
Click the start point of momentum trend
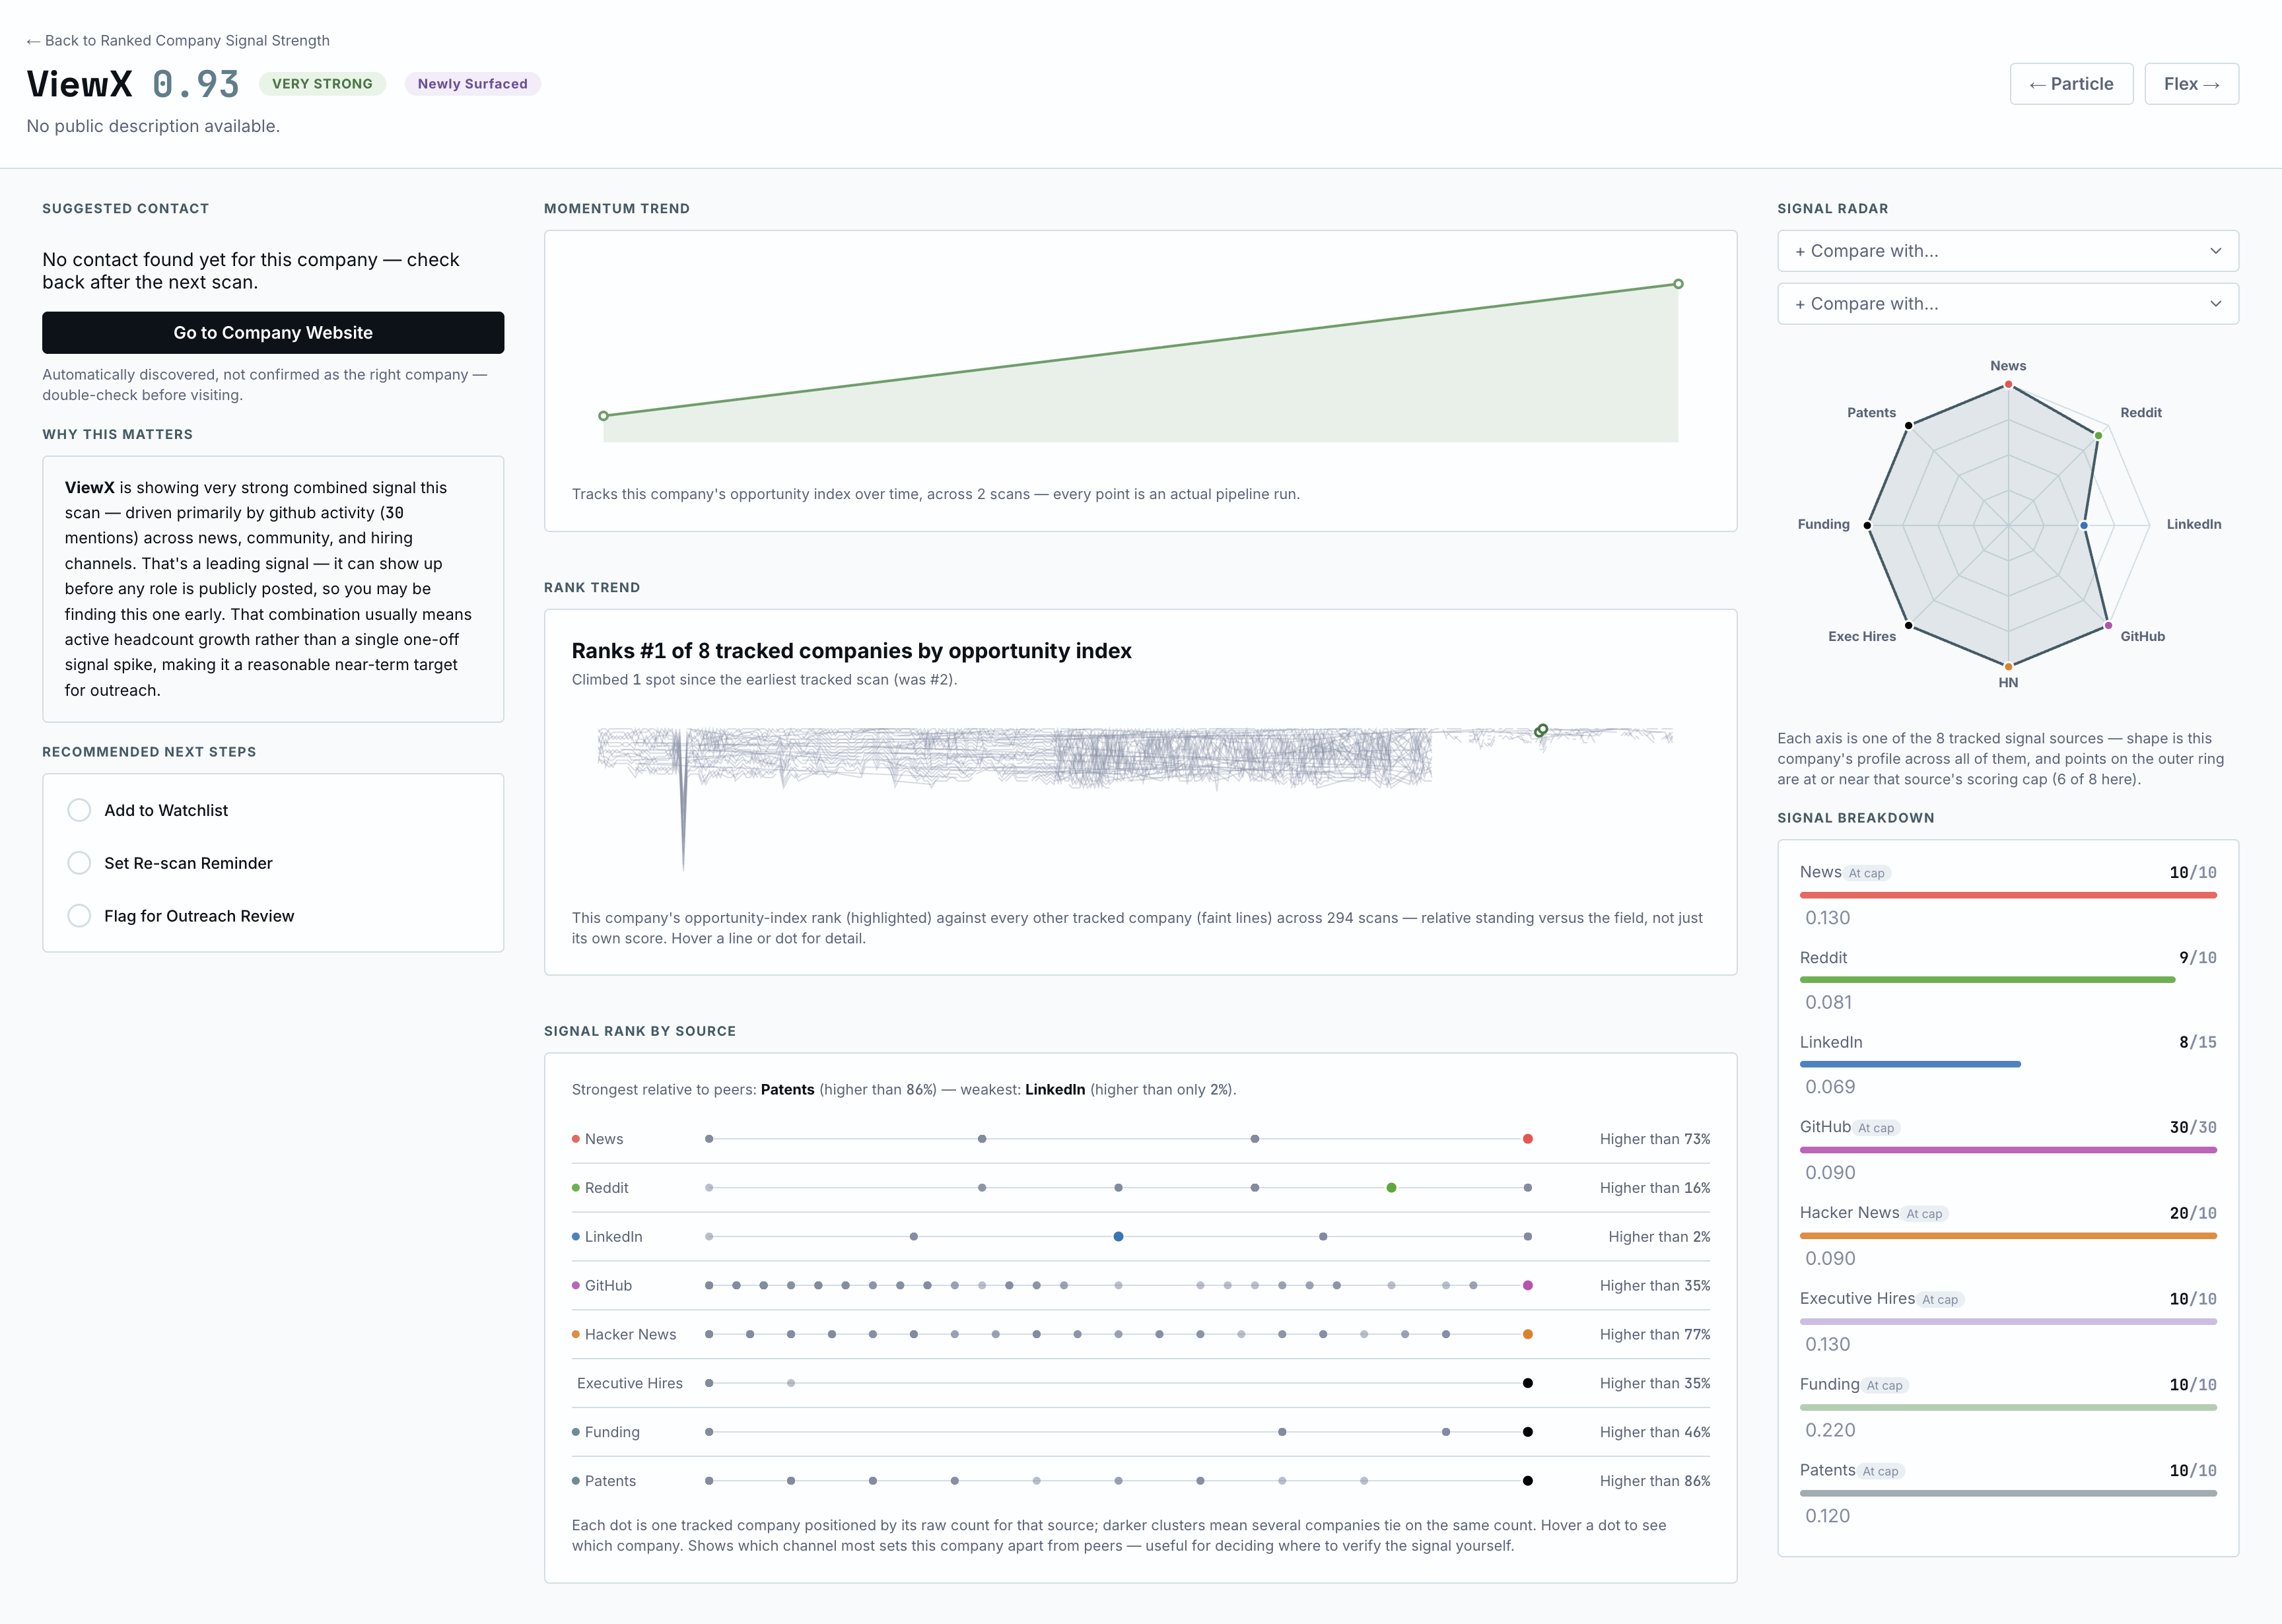pyautogui.click(x=603, y=415)
